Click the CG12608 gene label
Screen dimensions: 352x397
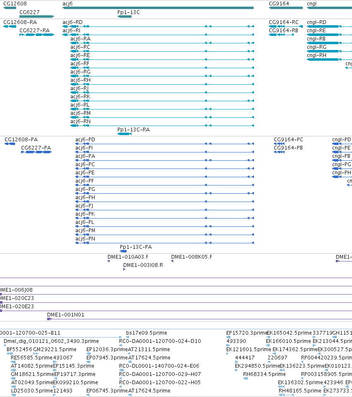[15, 4]
